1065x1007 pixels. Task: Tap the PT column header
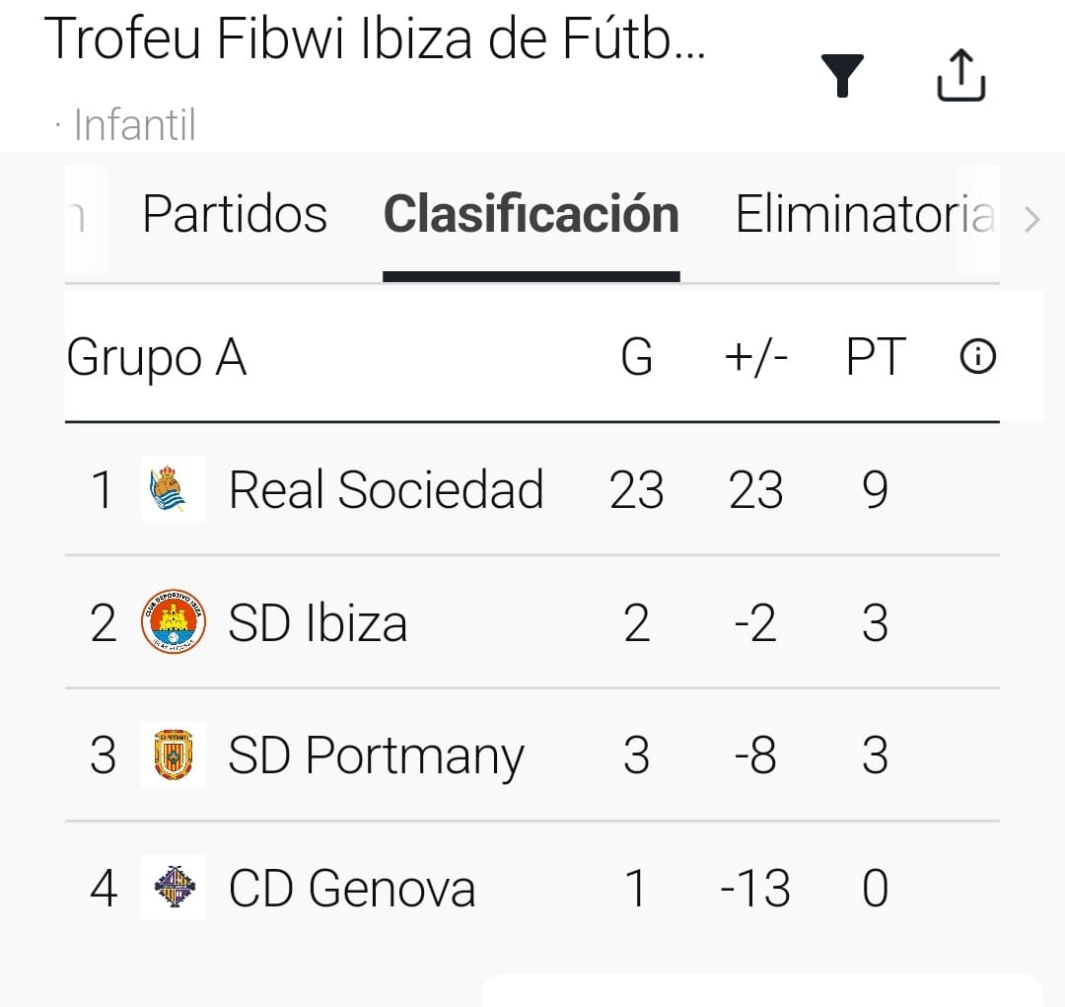point(876,357)
